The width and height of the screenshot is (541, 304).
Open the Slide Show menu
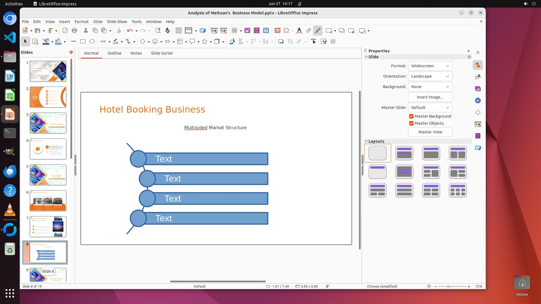point(117,22)
